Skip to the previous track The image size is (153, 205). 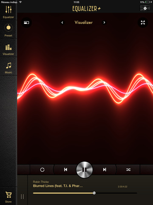coord(65,170)
